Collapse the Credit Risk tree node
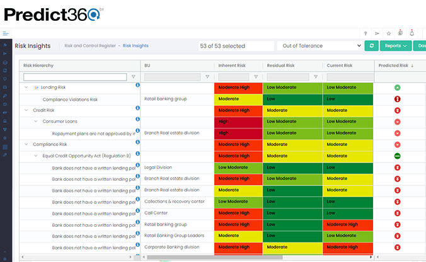Screen dimensions: 426x262 26,110
